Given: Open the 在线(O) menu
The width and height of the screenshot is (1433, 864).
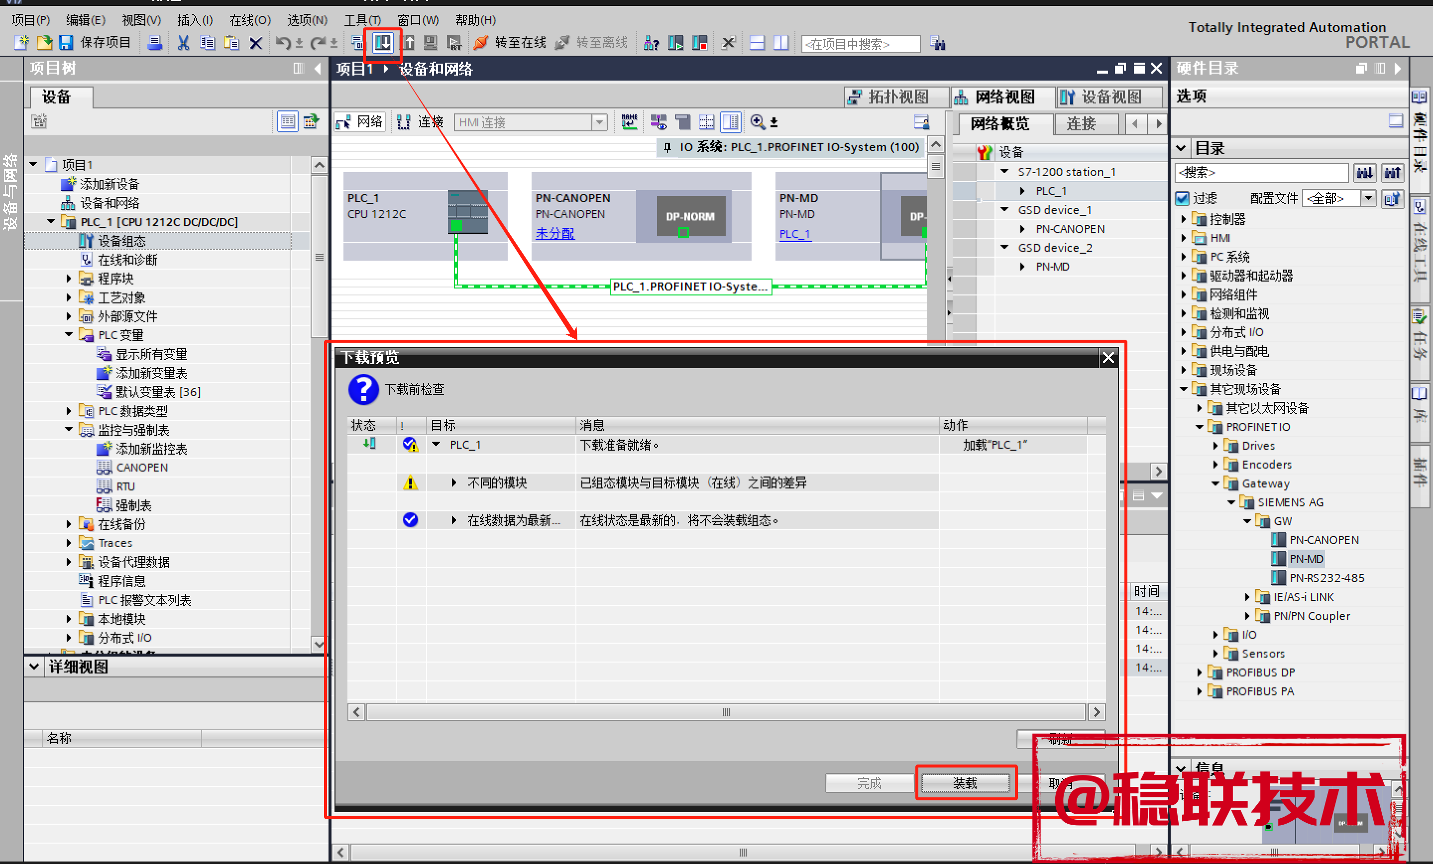Looking at the screenshot, I should (249, 20).
